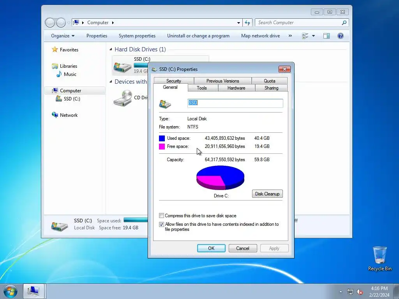This screenshot has width=399, height=299.
Task: Click the OK button
Action: [x=211, y=248]
